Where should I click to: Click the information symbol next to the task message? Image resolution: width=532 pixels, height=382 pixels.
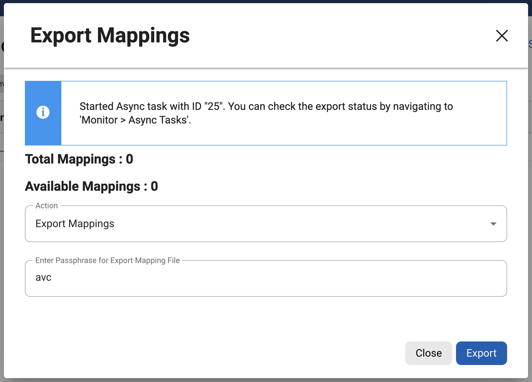tap(43, 113)
